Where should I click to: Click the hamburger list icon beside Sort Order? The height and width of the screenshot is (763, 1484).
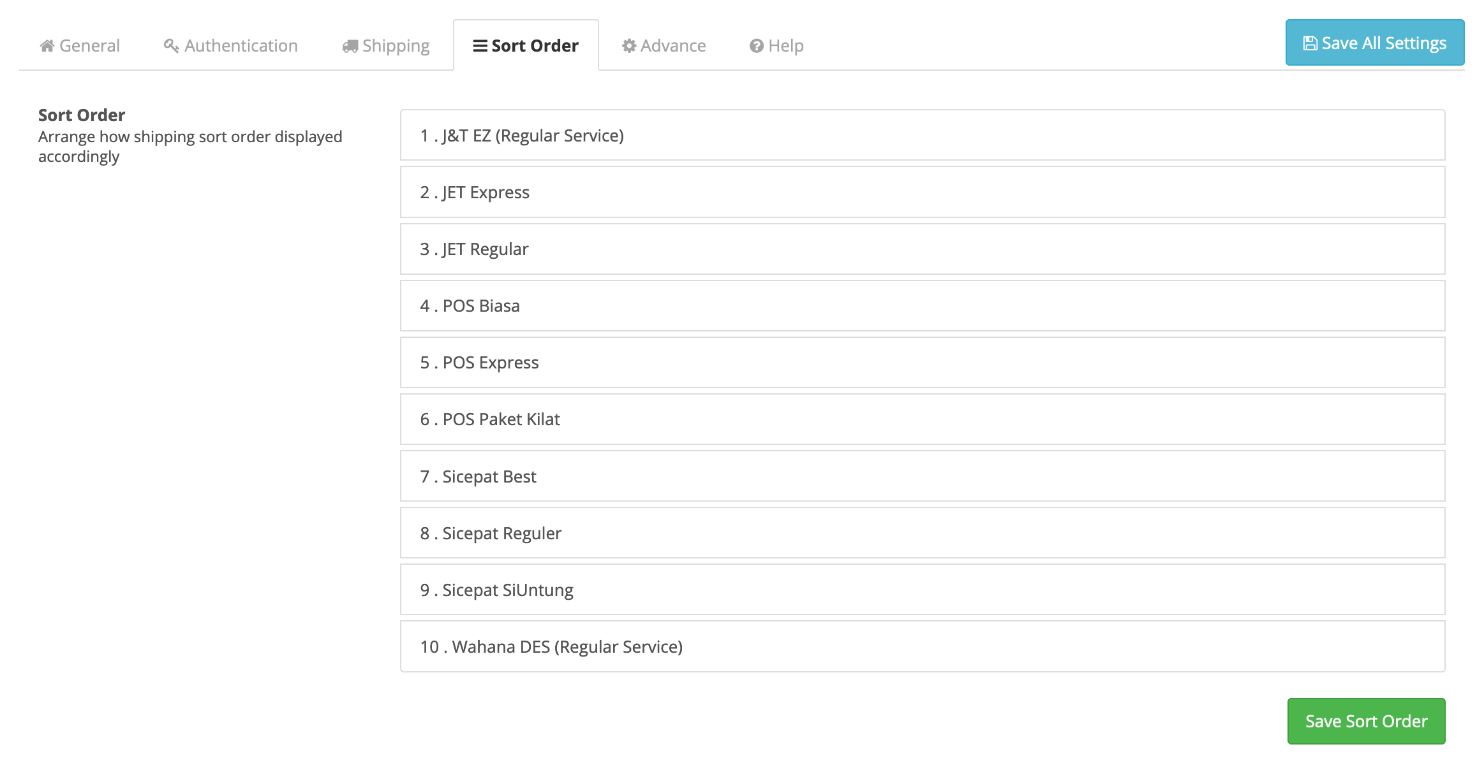click(x=480, y=46)
